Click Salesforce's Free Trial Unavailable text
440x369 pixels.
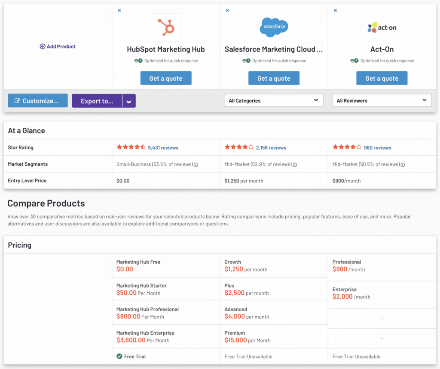pyautogui.click(x=248, y=357)
